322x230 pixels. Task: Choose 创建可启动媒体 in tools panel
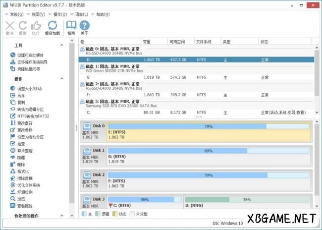30,55
